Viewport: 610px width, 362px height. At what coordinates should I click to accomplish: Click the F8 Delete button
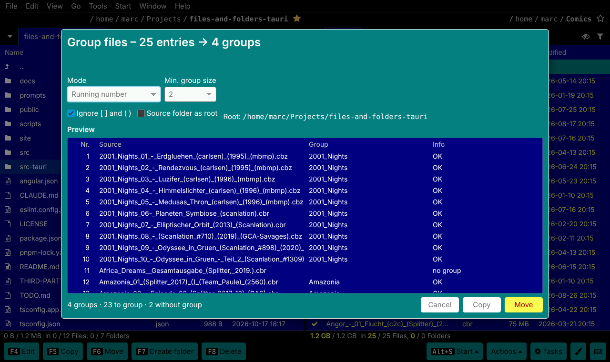(x=224, y=352)
